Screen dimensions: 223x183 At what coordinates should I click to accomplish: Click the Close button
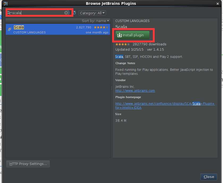[209, 177]
